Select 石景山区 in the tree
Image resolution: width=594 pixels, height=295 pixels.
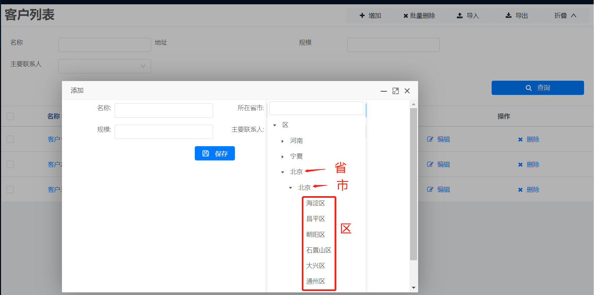pyautogui.click(x=319, y=250)
